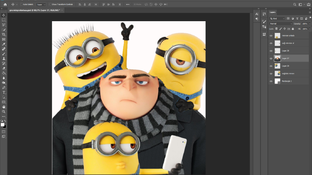Select the Hand tool
The height and width of the screenshot is (175, 312).
(4, 107)
